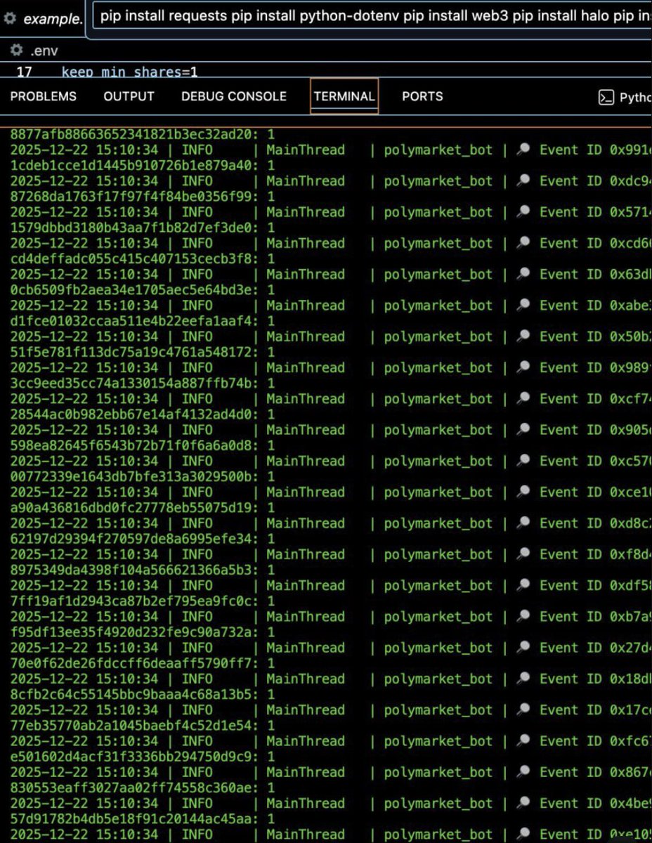Click line number 17 in the editor
The width and height of the screenshot is (652, 843).
point(24,72)
